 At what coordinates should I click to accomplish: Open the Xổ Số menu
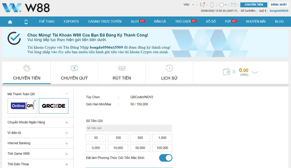click(211, 21)
